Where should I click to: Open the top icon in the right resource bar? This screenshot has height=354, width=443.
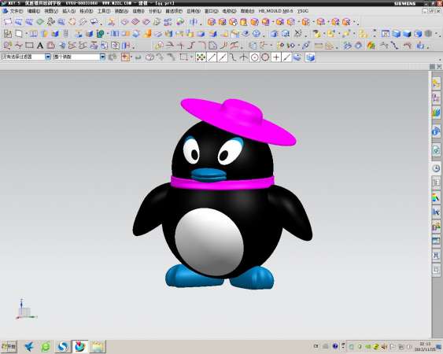(x=436, y=84)
